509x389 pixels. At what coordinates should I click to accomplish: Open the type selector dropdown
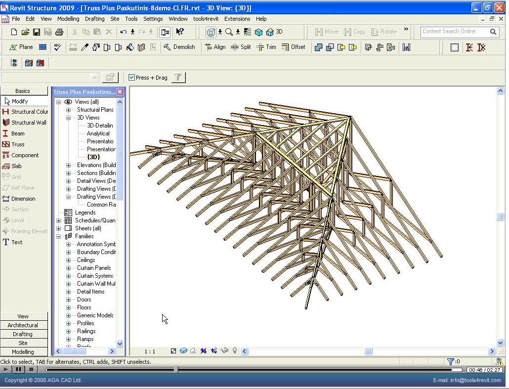94,77
